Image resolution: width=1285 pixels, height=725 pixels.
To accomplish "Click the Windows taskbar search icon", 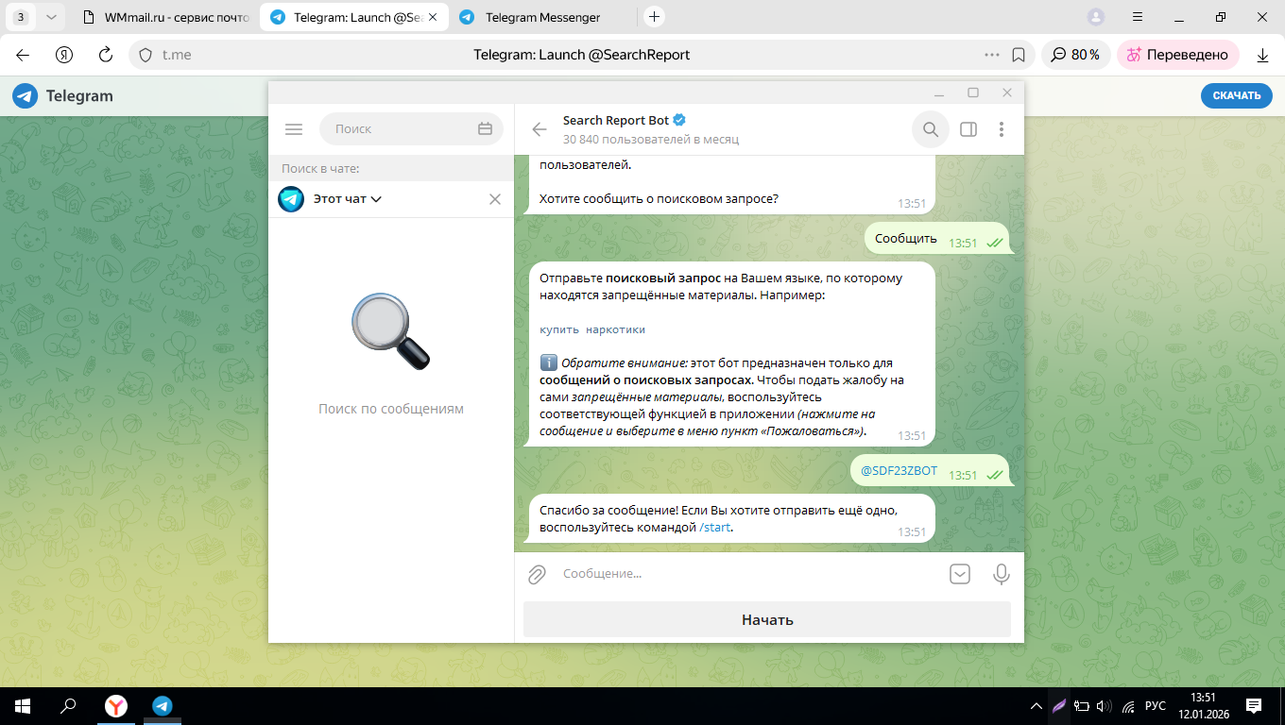I will tap(68, 705).
